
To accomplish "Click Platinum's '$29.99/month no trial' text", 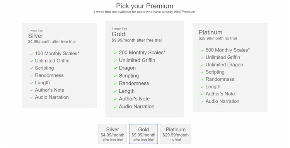I will 218,38.
